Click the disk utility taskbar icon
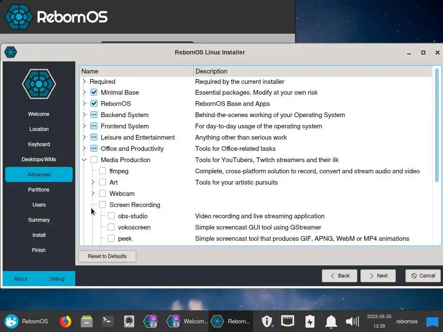This screenshot has width=443, height=332. coord(129,321)
